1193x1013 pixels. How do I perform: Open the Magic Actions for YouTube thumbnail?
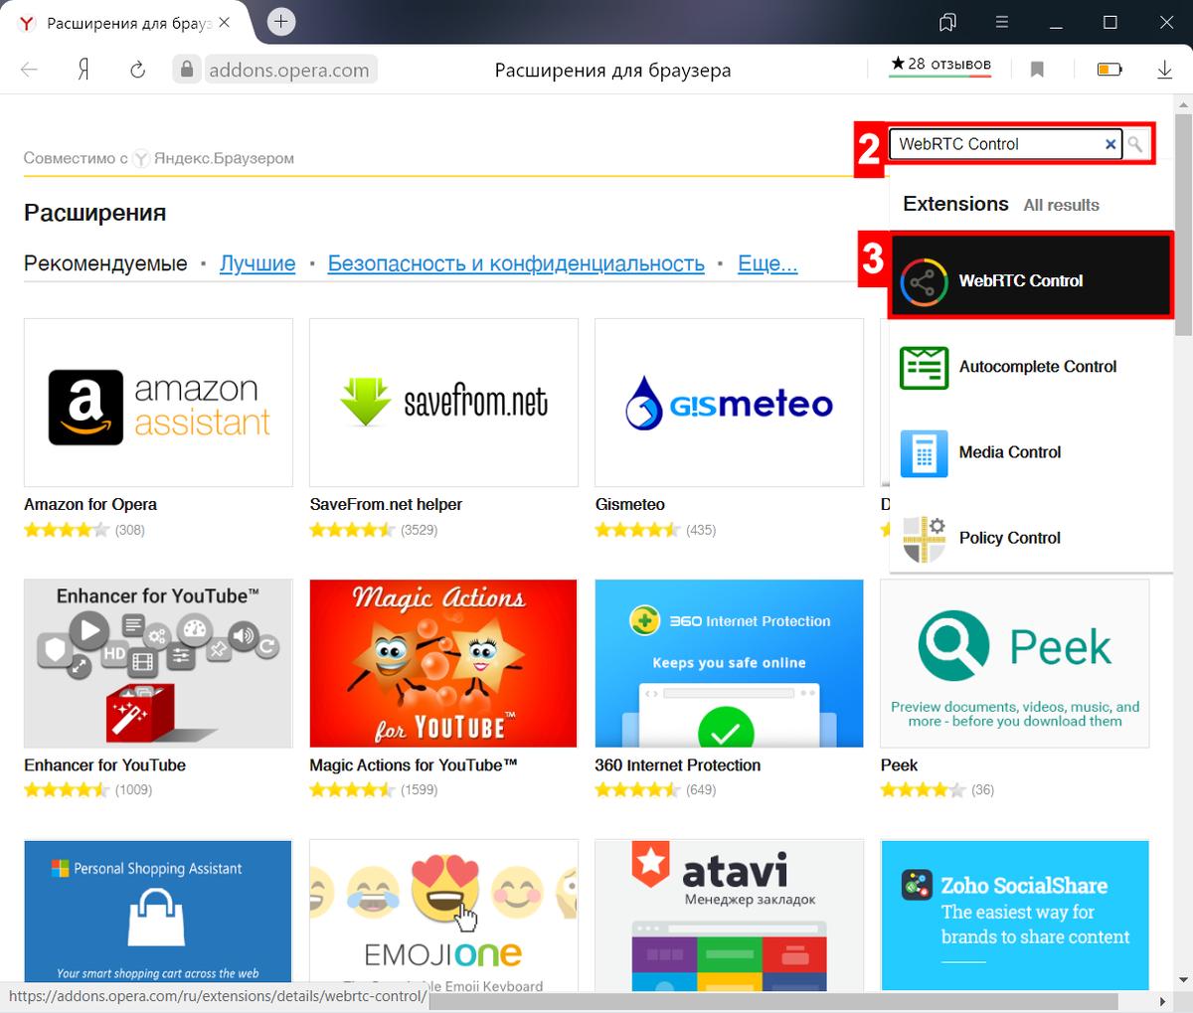point(443,663)
